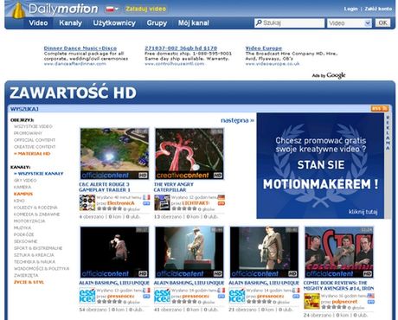Click the German flag on Caterpillar video
This screenshot has width=398, height=320.
(x=221, y=197)
